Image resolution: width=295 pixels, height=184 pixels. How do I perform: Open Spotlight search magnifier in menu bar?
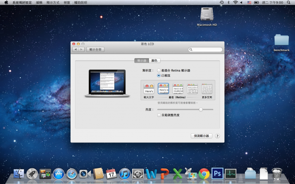[x=288, y=3]
